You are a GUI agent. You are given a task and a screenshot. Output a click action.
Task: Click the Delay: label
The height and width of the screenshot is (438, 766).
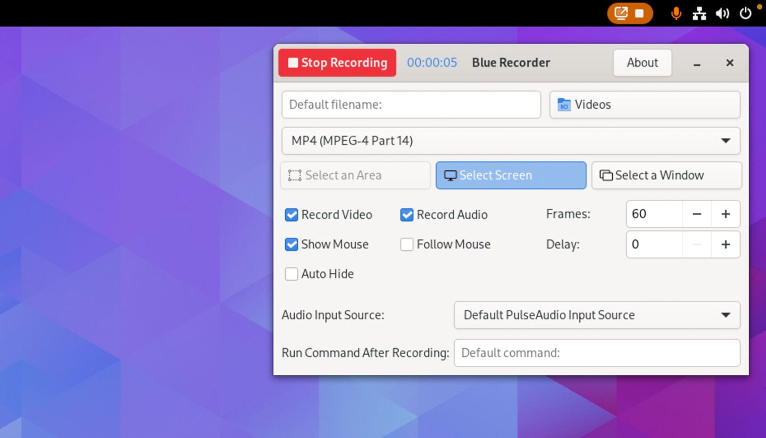coord(563,244)
